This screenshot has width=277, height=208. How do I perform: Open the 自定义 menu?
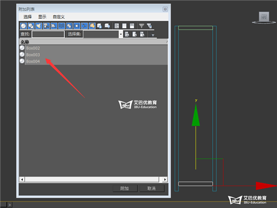pyautogui.click(x=59, y=17)
